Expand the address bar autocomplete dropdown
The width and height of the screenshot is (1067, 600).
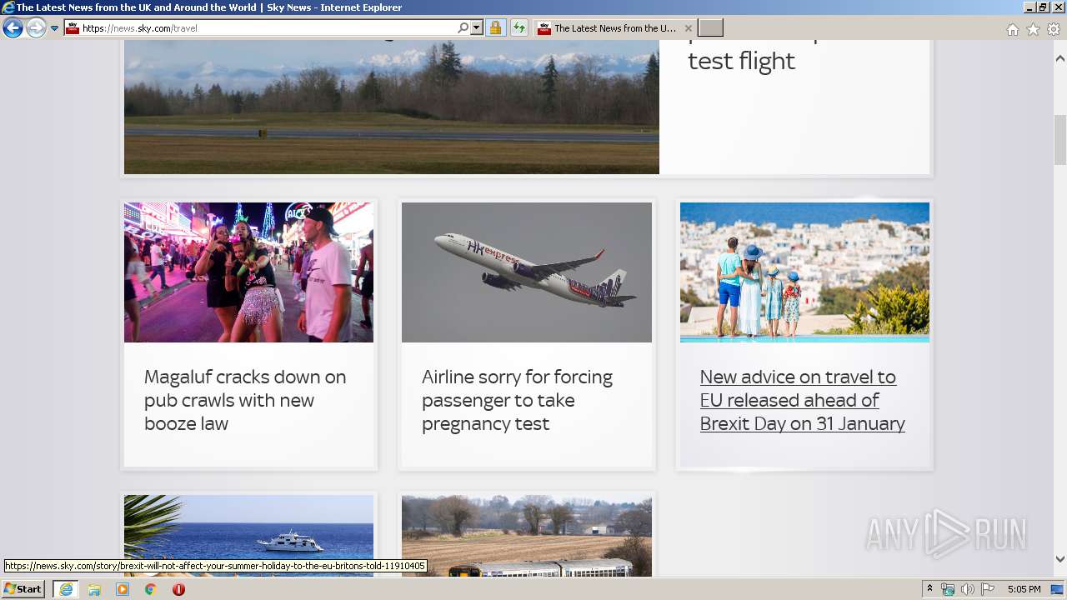coord(477,28)
